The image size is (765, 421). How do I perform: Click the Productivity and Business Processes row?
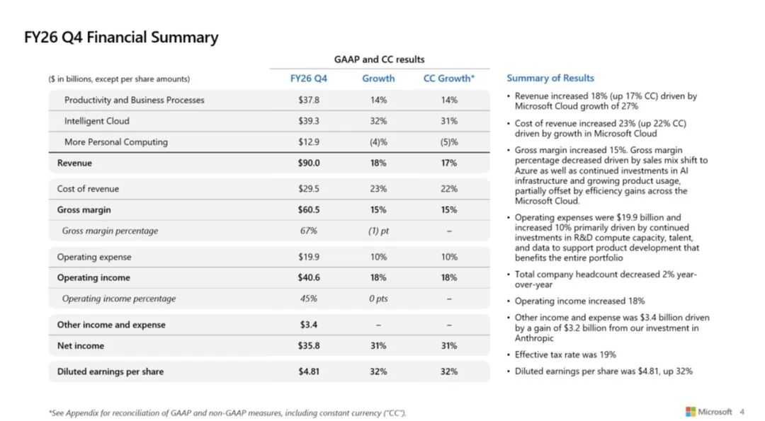(x=269, y=100)
